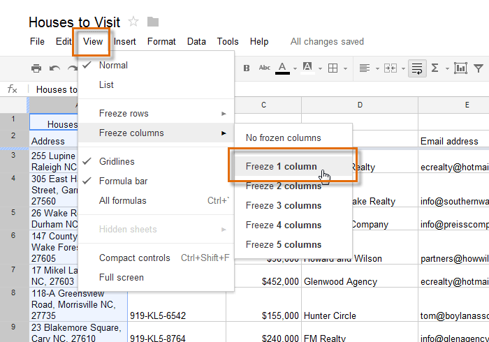The image size is (489, 342).
Task: Click the $452,000 cell
Action: click(x=264, y=276)
